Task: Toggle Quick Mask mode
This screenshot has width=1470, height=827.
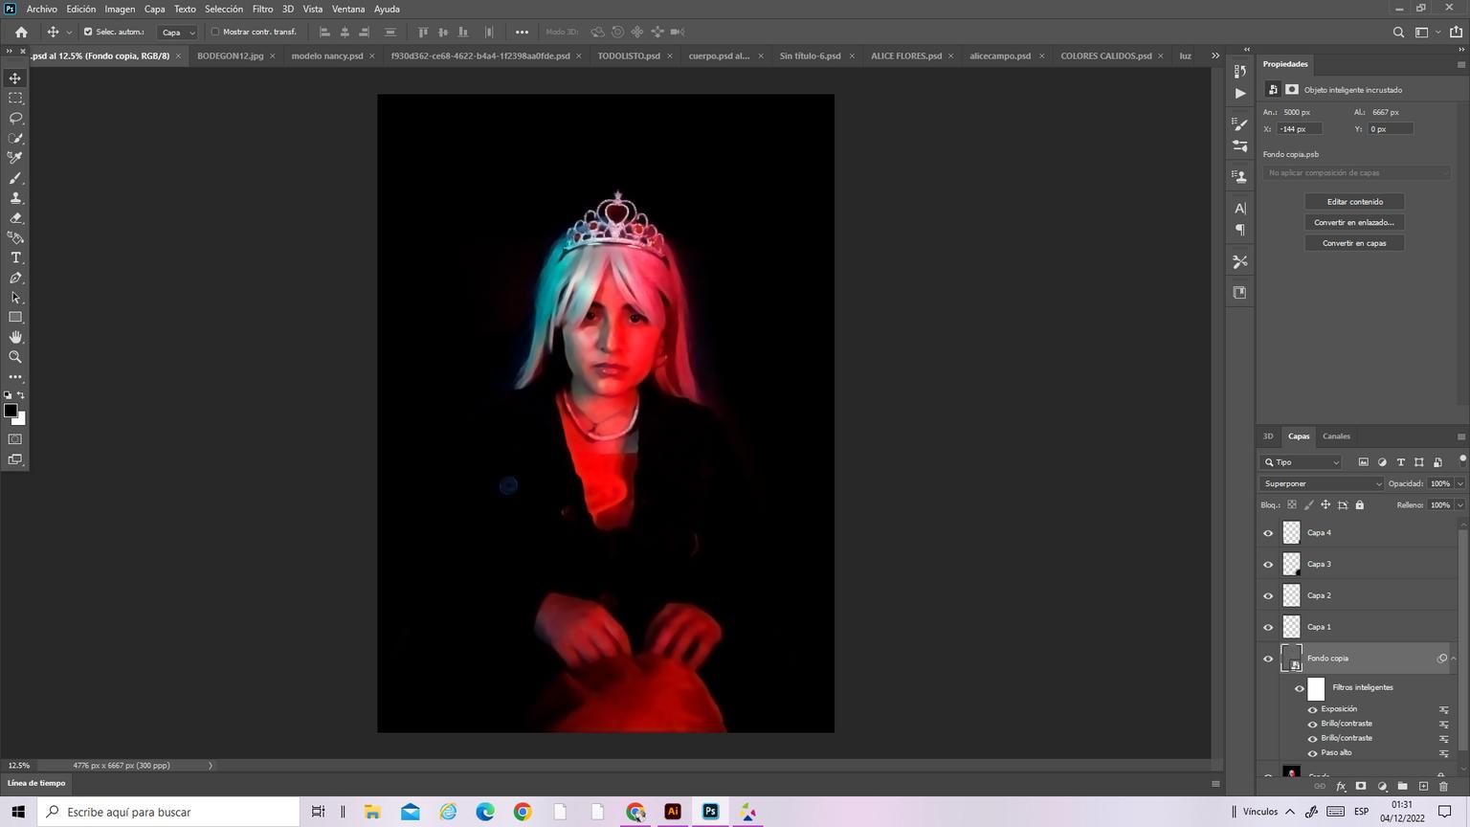Action: 15,439
